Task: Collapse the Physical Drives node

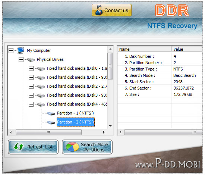Action: [x=21, y=60]
